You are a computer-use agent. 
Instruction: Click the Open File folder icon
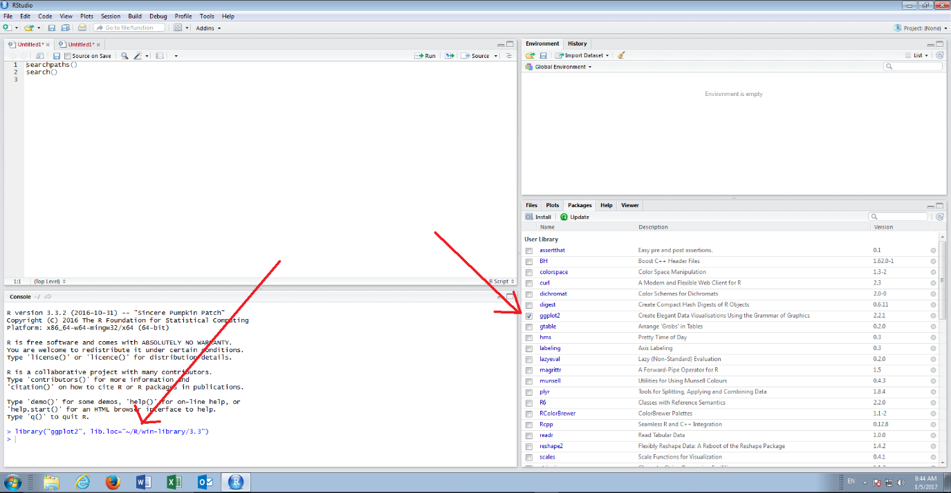tap(28, 28)
